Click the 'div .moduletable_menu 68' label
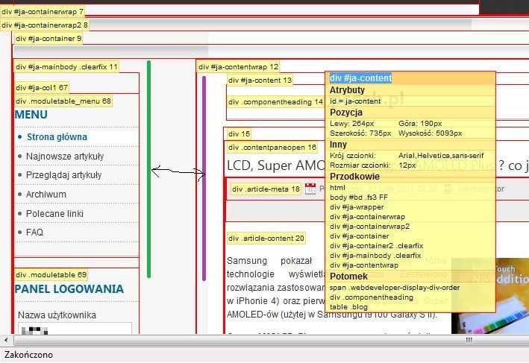529x363 pixels. [63, 101]
